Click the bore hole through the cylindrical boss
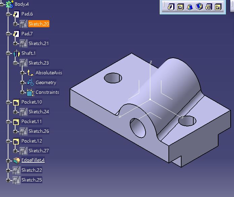234x197 pixels. [138, 128]
